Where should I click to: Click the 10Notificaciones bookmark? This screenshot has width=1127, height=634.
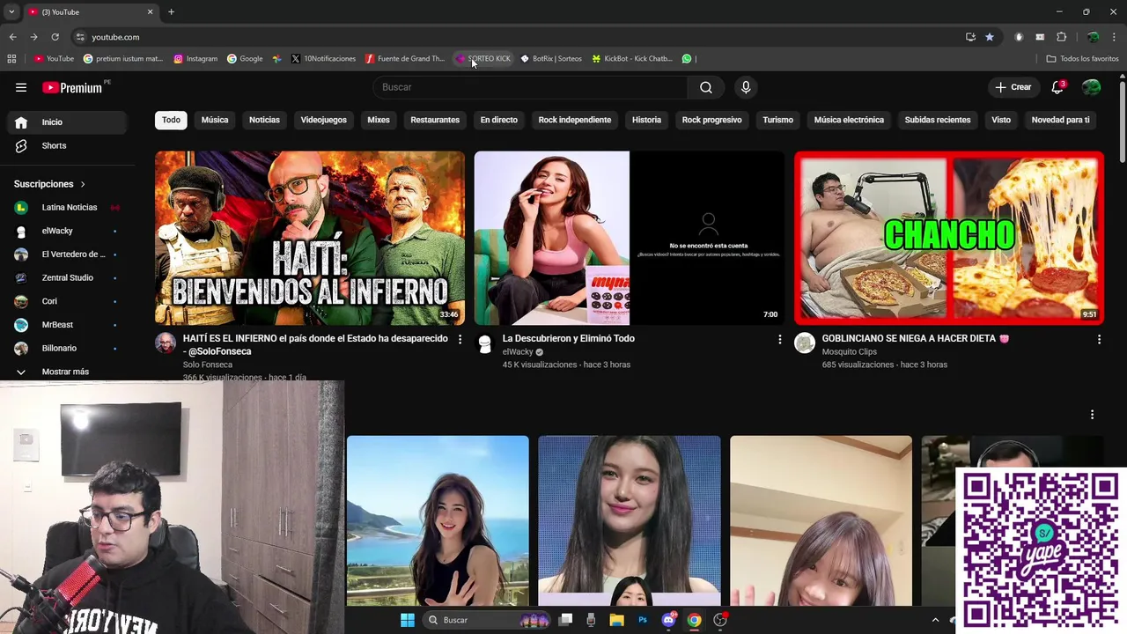pos(323,59)
